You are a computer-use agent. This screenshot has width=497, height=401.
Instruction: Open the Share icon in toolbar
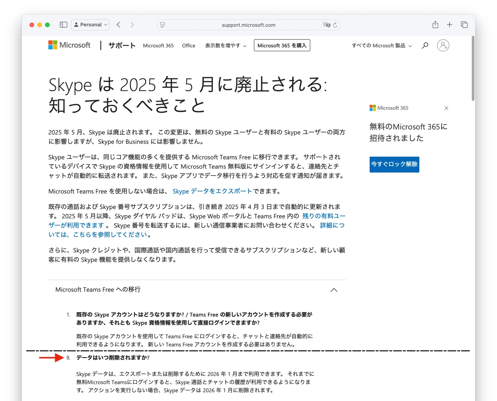[435, 25]
